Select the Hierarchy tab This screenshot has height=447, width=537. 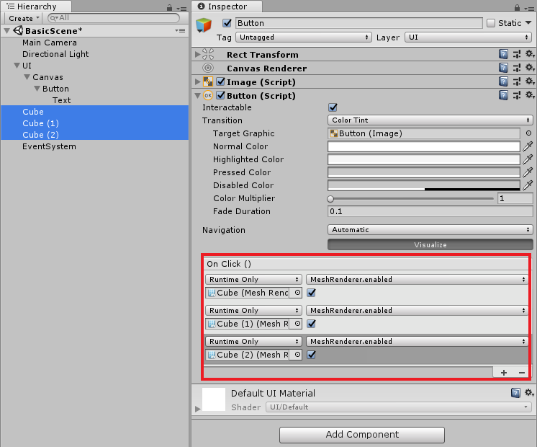point(36,6)
